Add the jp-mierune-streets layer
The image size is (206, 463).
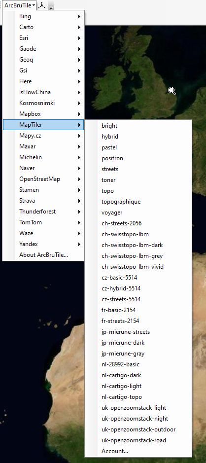138,332
